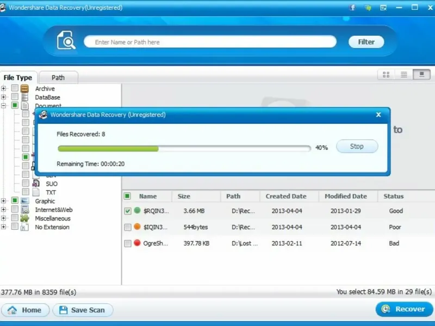
Task: Expand the Internet&Web tree node
Action: (x=3, y=209)
